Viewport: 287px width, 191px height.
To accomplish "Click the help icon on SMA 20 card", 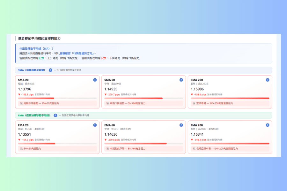I will (95, 80).
